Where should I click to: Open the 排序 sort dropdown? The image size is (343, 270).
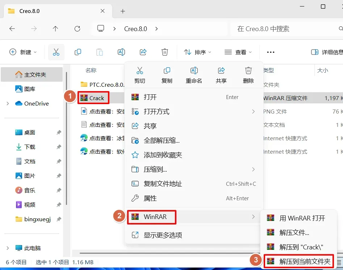[197, 52]
